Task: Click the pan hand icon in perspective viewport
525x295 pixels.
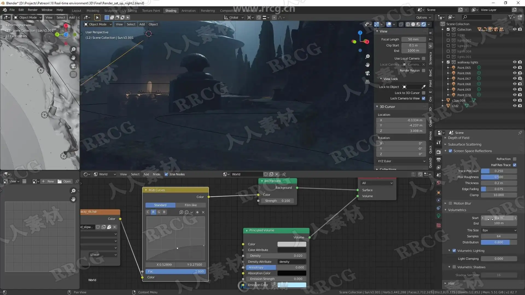Action: coord(367,65)
